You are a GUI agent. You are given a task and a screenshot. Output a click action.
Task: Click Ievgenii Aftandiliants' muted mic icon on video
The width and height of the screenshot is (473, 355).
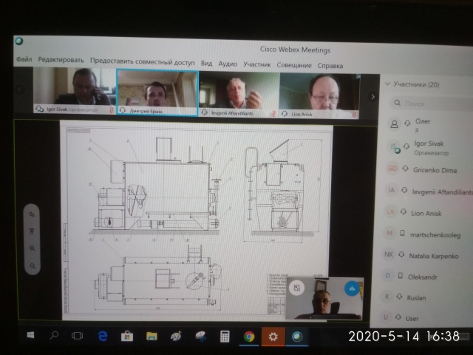273,114
